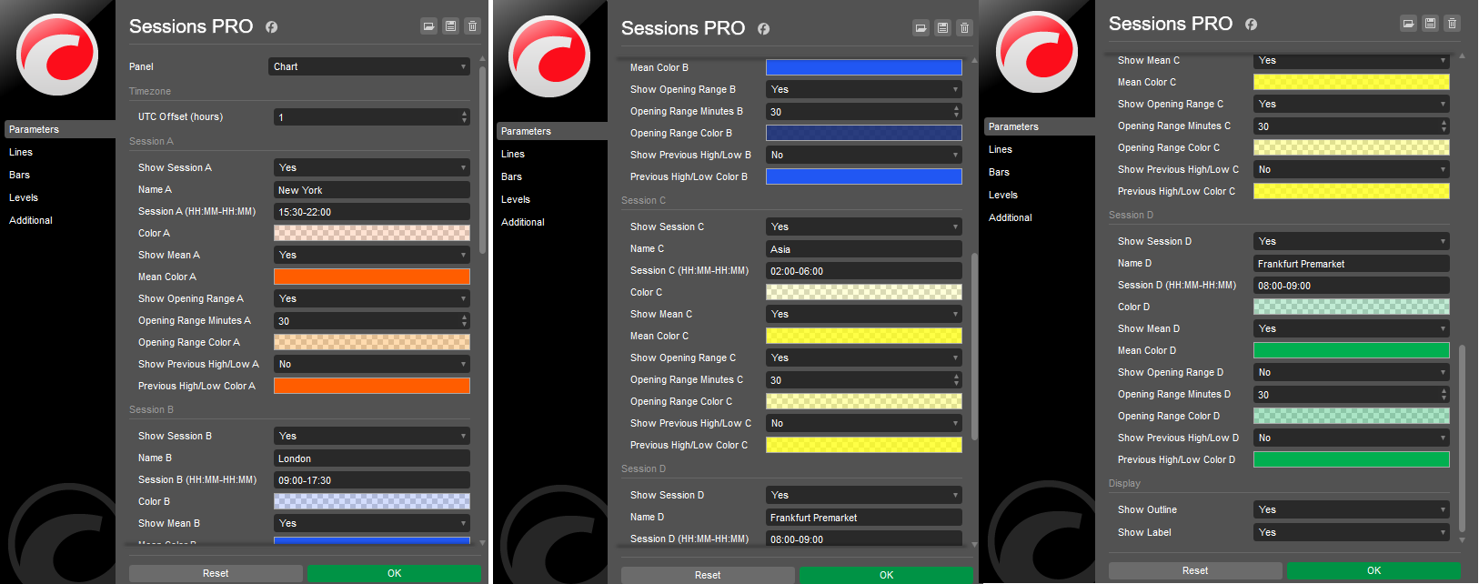The width and height of the screenshot is (1479, 584).
Task: Click folder load icon in dialog with Name C
Action: (921, 28)
